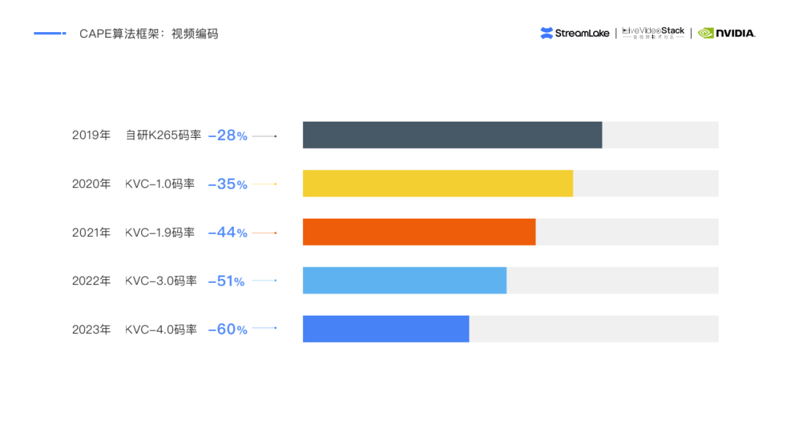Click the 2019 dotted connector line
This screenshot has height=441, width=787.
[265, 136]
